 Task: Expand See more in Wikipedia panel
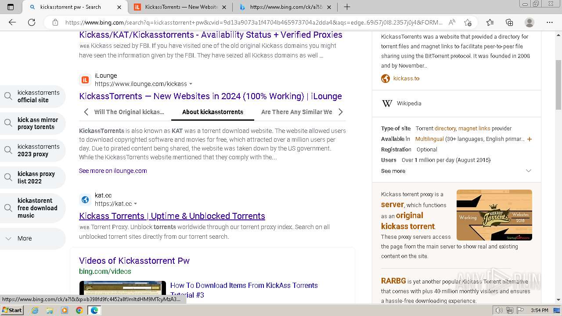tap(456, 171)
